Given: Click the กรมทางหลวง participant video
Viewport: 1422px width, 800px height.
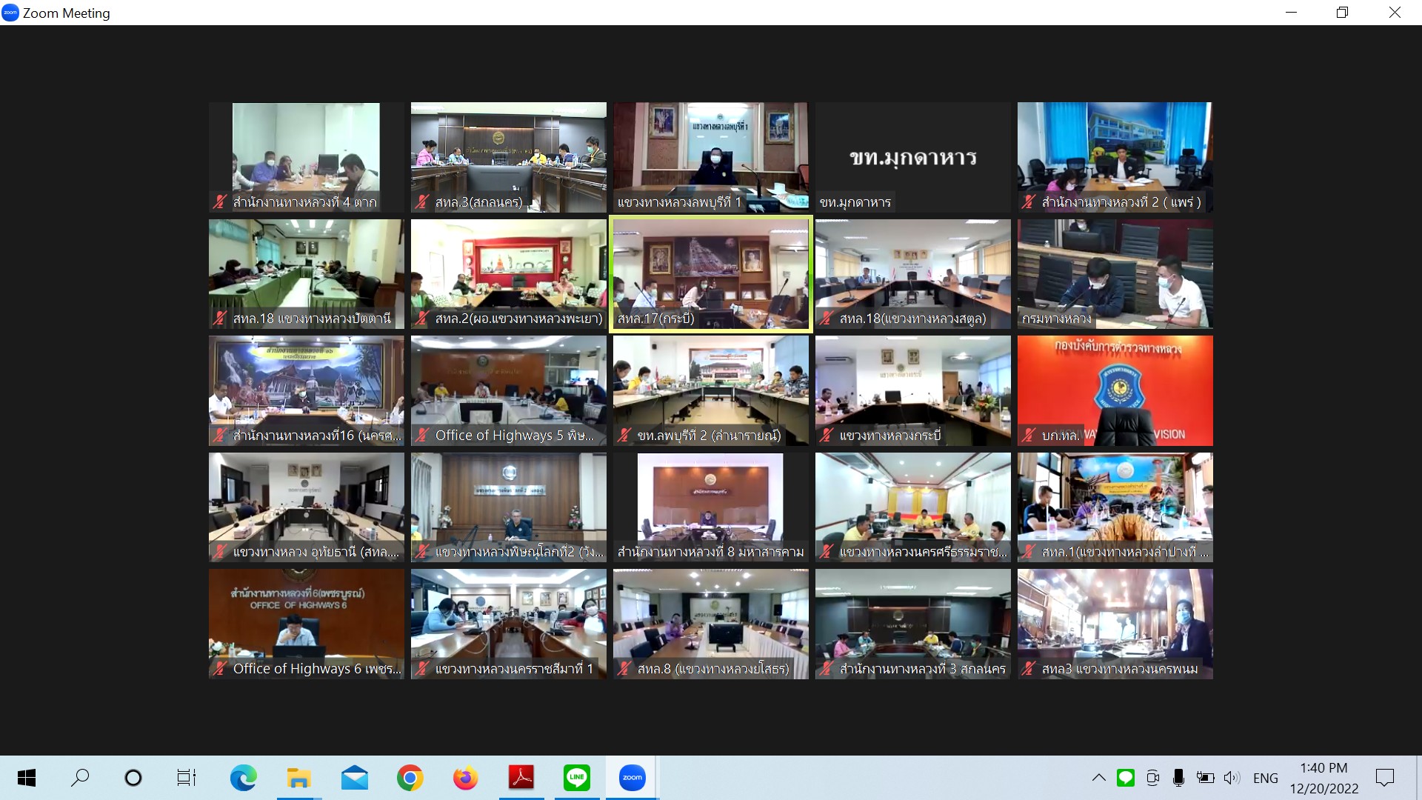Looking at the screenshot, I should pos(1115,274).
